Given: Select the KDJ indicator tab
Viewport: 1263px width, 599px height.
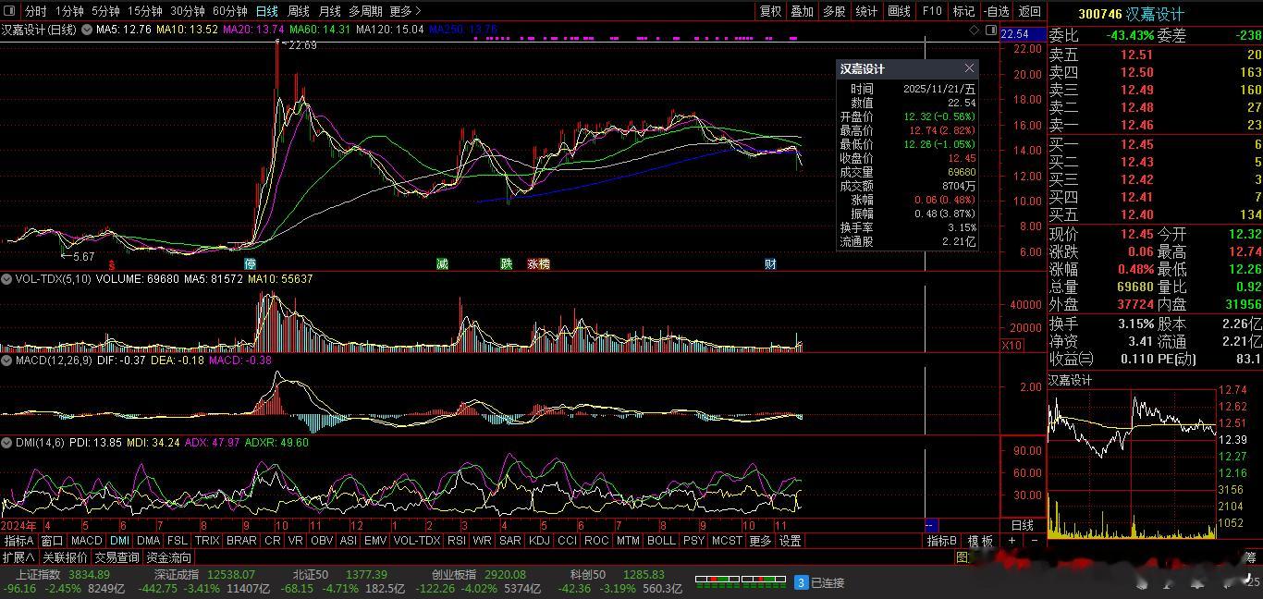Looking at the screenshot, I should pos(538,541).
